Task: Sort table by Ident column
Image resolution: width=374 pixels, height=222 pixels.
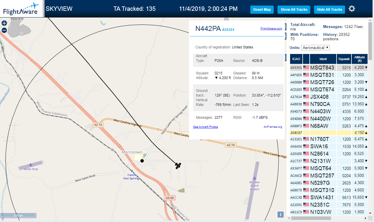Action: click(323, 59)
